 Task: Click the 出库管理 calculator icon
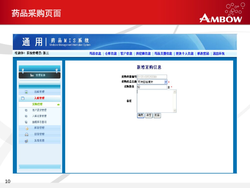[x=26, y=92]
